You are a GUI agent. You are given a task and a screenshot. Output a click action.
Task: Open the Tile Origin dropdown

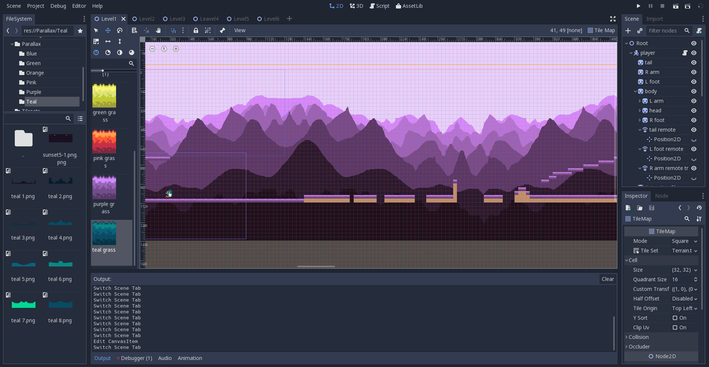click(684, 308)
